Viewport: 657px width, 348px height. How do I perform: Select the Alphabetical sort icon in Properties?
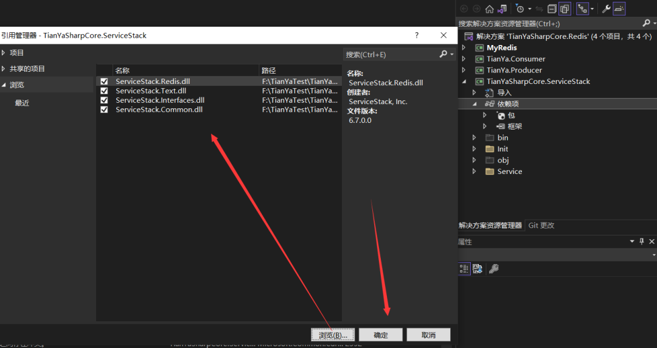pyautogui.click(x=478, y=269)
